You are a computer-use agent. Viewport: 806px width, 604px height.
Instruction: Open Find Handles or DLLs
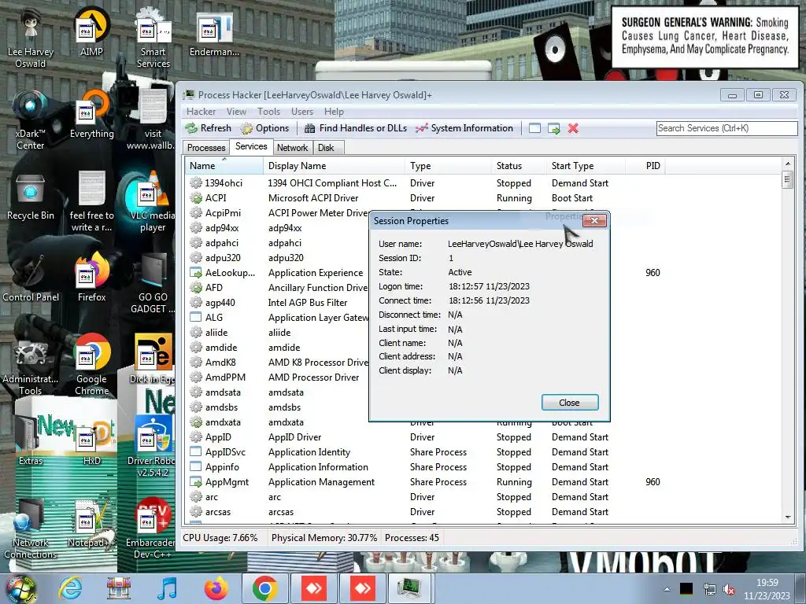355,128
